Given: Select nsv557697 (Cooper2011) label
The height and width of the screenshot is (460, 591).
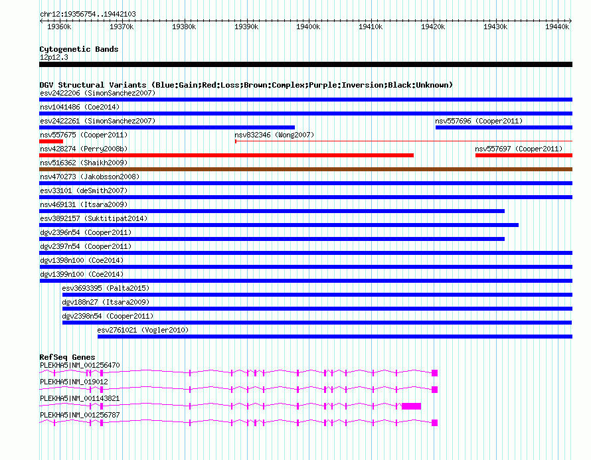Looking at the screenshot, I should [x=519, y=149].
